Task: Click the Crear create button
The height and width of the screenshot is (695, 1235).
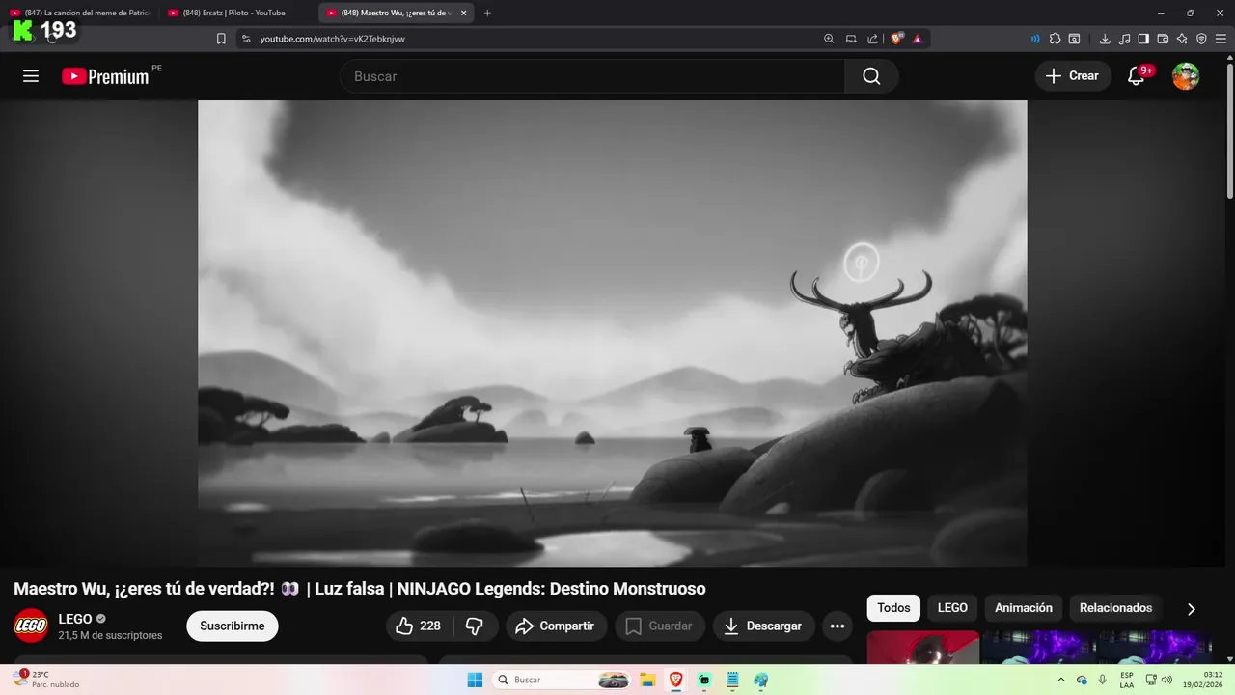Action: [1073, 76]
